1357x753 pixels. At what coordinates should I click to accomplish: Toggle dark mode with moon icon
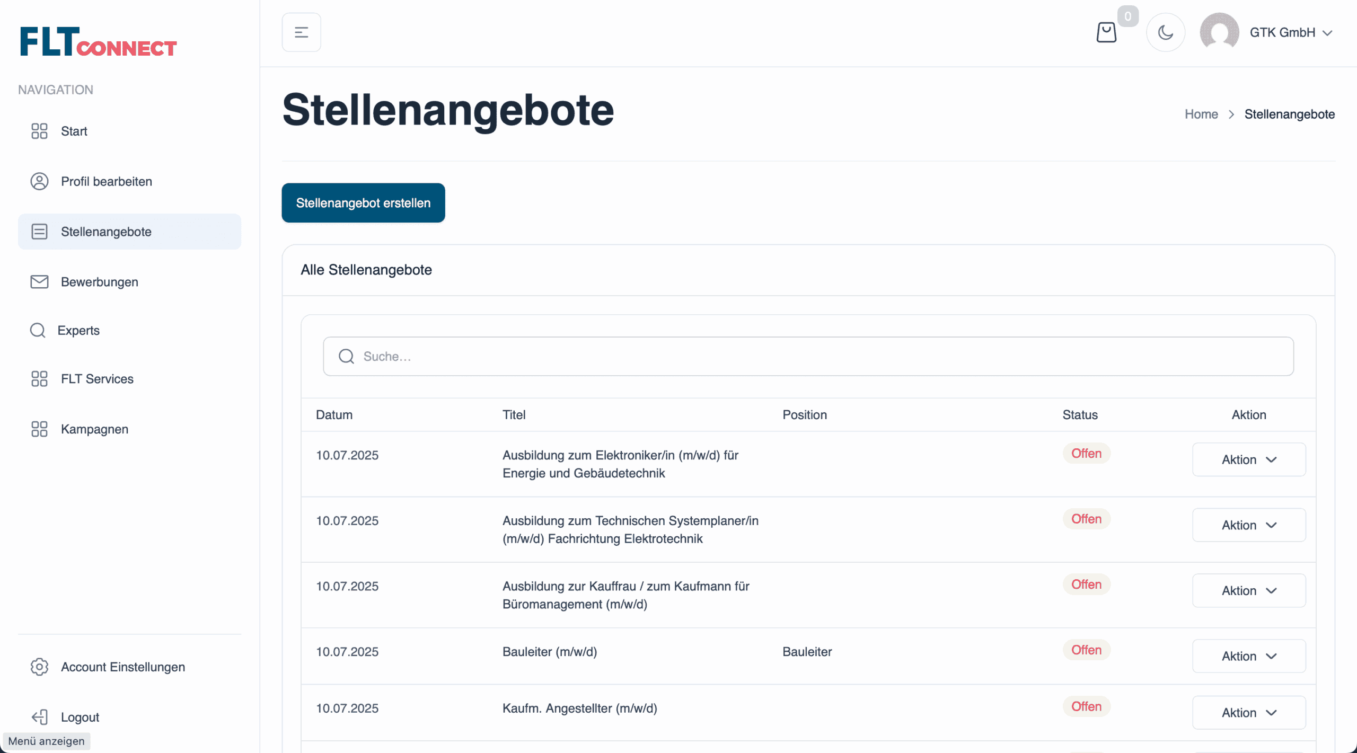[1165, 32]
